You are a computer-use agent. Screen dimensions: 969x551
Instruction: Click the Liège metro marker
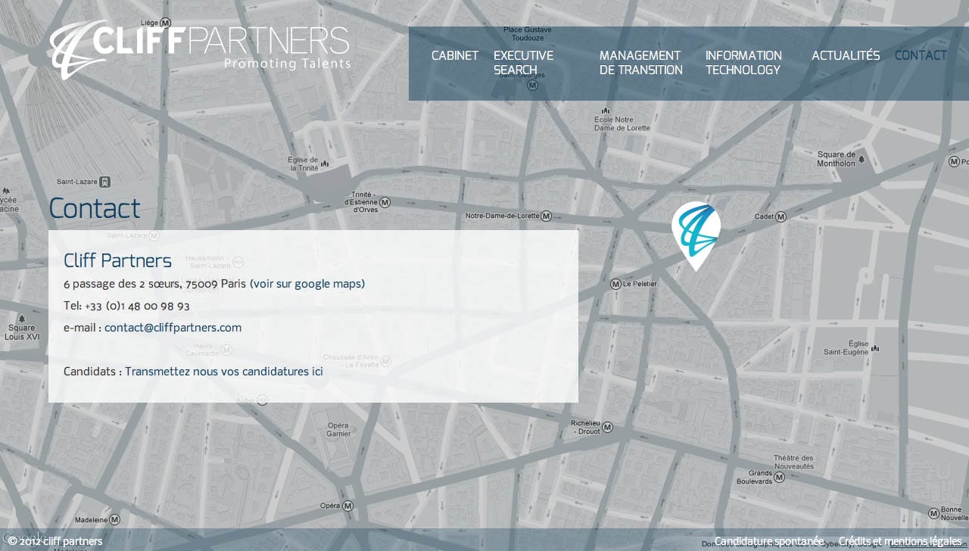[x=166, y=23]
